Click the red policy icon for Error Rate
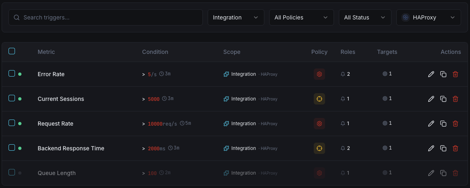The image size is (470, 188). (319, 74)
